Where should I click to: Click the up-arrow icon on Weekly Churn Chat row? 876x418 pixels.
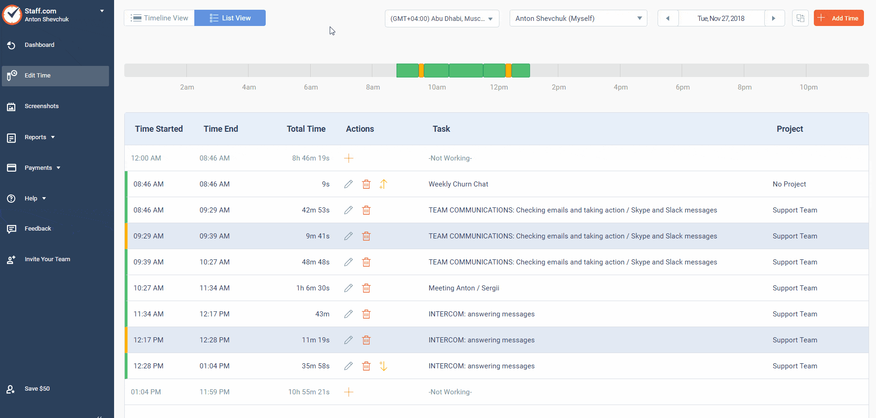(x=384, y=184)
